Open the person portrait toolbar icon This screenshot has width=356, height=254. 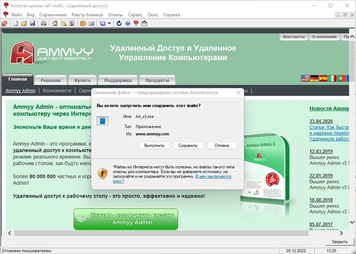[72, 23]
